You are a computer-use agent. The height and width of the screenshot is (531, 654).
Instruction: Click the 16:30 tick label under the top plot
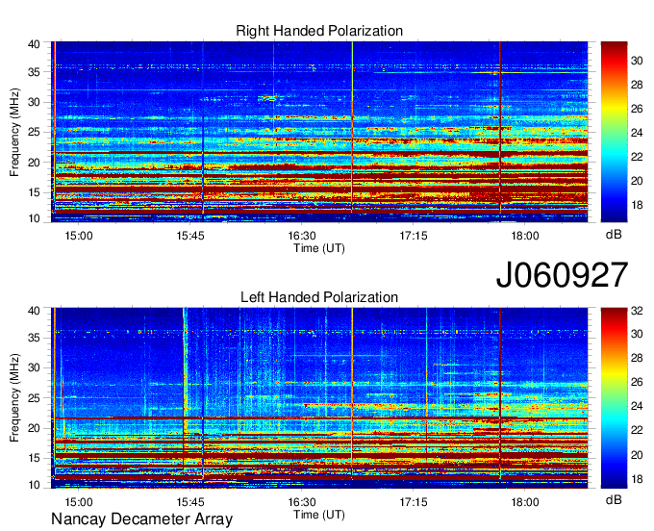point(302,236)
